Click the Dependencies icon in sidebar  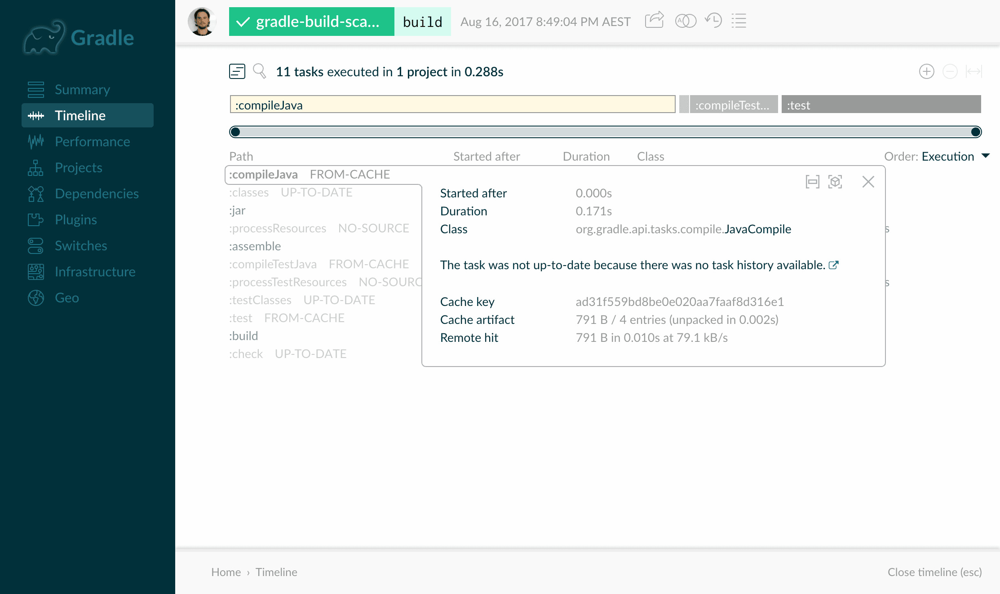(36, 194)
